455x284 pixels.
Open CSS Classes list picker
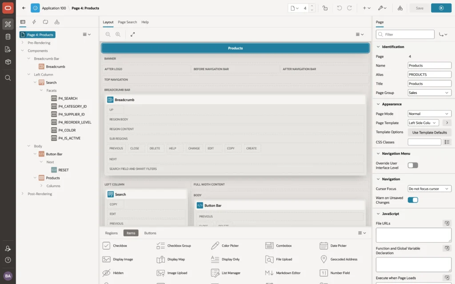pos(447,142)
